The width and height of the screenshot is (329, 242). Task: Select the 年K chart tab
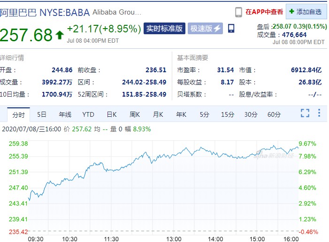tap(181, 114)
